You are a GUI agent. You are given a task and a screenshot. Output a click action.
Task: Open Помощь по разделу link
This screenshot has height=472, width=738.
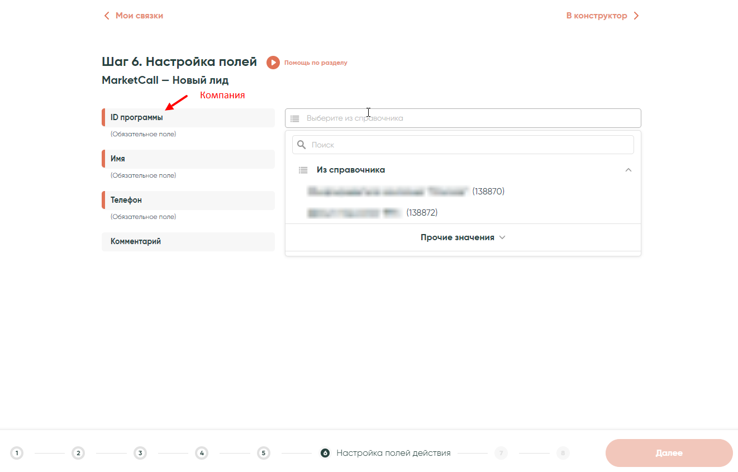click(x=316, y=63)
